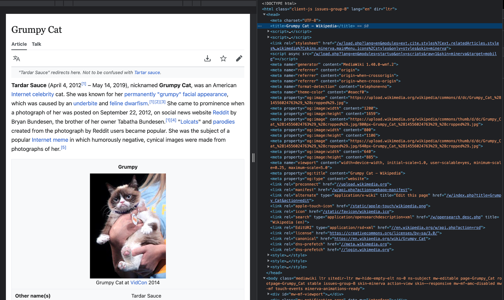The width and height of the screenshot is (504, 300).
Task: Expand the mw-mf-viewport div node
Action: click(268, 294)
